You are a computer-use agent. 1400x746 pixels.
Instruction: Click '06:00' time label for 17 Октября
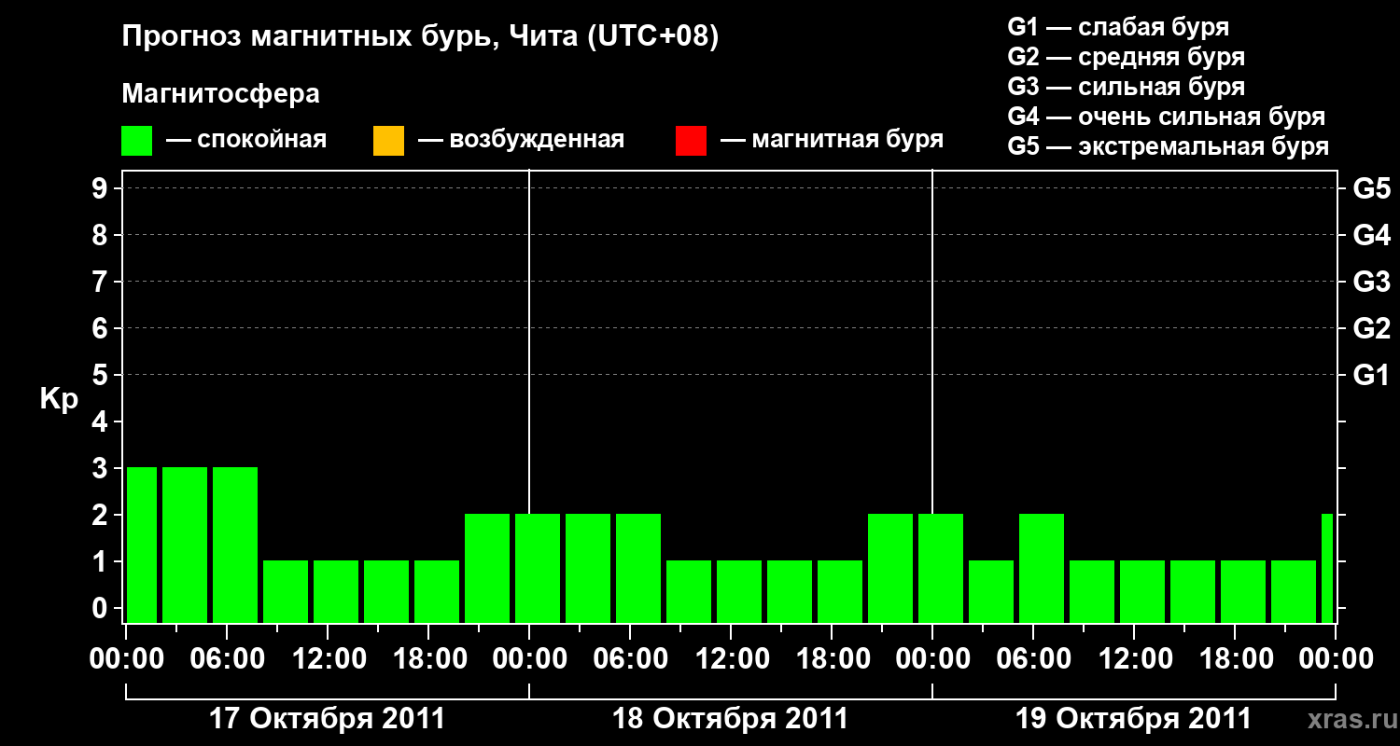pos(227,659)
